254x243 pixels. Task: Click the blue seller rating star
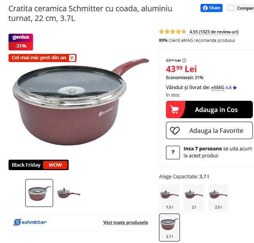[235, 88]
